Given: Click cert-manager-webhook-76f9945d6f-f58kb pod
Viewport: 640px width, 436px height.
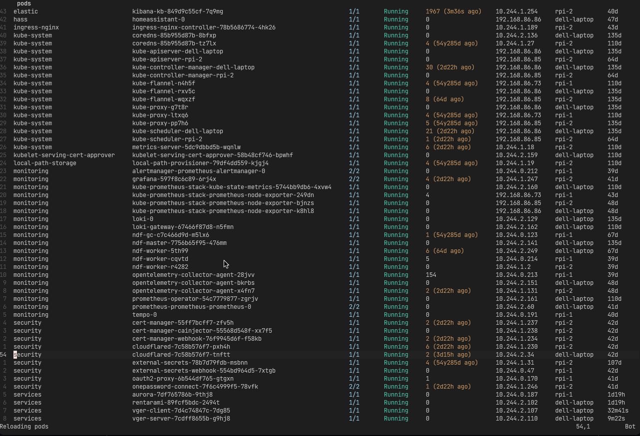Looking at the screenshot, I should tap(197, 339).
